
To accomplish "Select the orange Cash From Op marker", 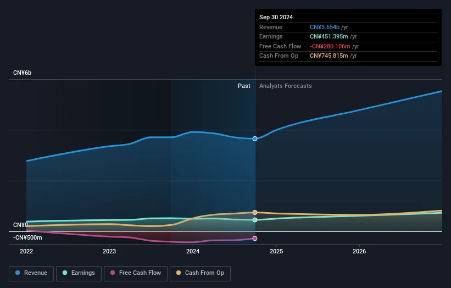I will pyautogui.click(x=255, y=212).
